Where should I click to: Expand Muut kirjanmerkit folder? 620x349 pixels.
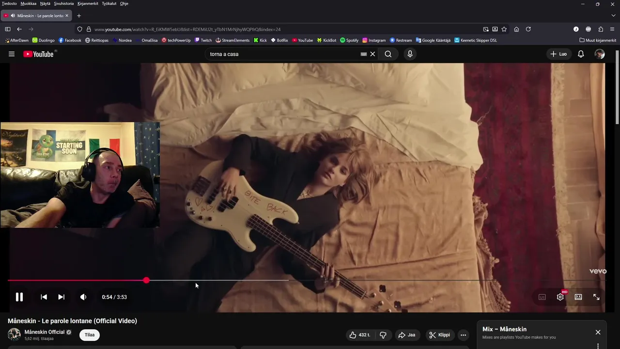pos(598,40)
